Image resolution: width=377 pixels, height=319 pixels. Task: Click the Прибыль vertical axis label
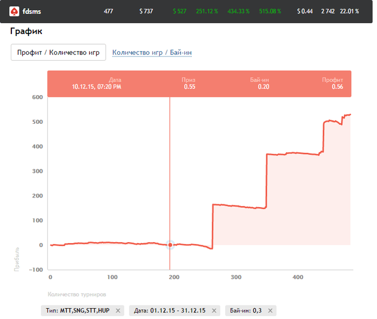pyautogui.click(x=17, y=259)
